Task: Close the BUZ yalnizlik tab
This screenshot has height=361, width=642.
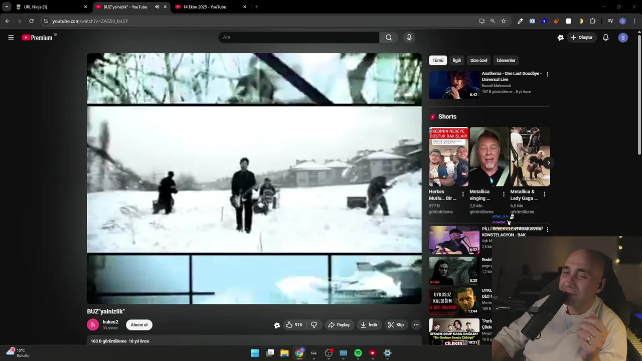Action: (x=165, y=7)
